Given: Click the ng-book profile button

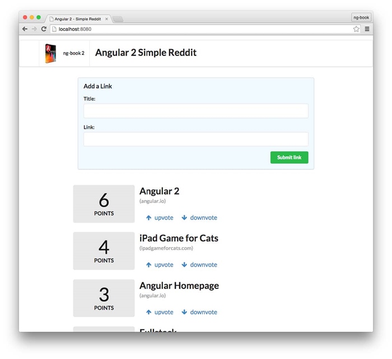Looking at the screenshot, I should (x=361, y=17).
